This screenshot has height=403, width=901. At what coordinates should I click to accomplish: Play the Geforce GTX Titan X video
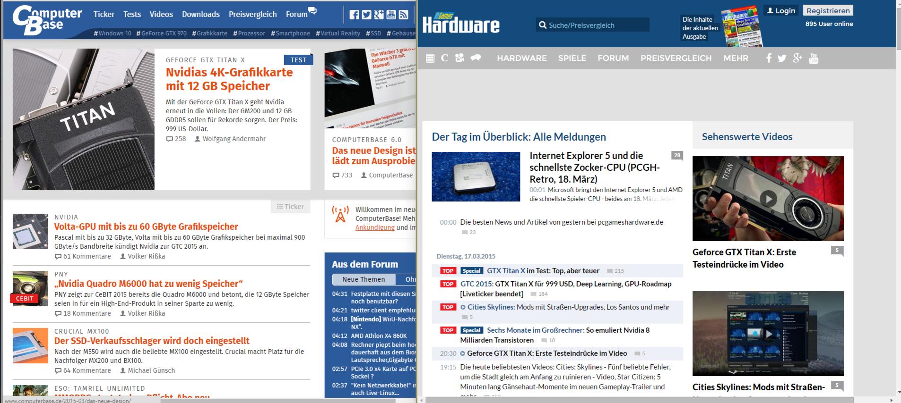click(768, 199)
